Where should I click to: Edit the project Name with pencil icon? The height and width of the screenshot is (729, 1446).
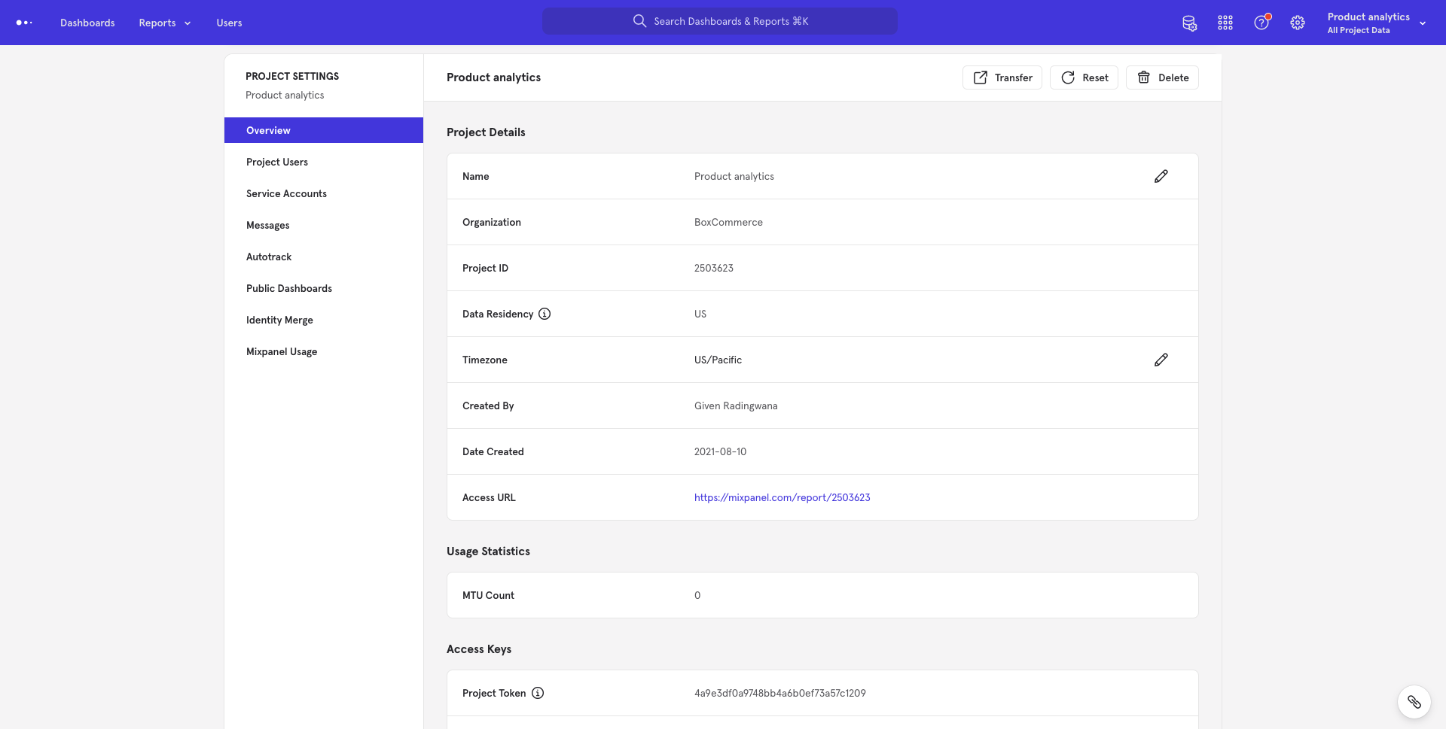pos(1161,176)
